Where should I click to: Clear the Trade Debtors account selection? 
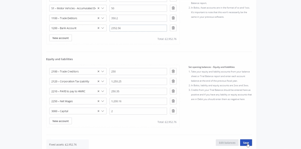click(98, 18)
